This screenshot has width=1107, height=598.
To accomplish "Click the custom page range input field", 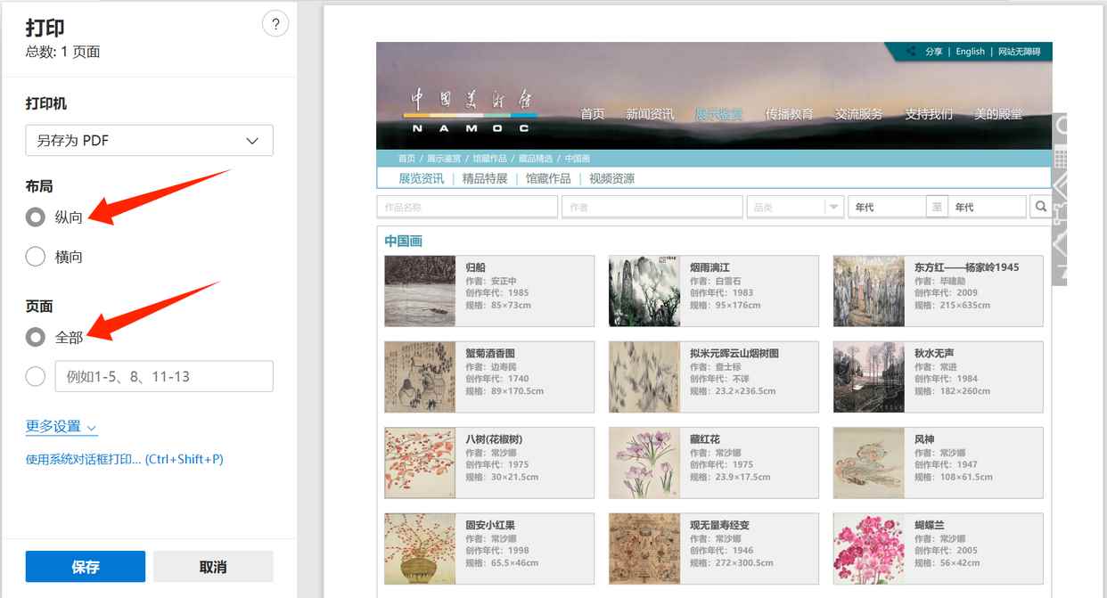I will tap(164, 377).
